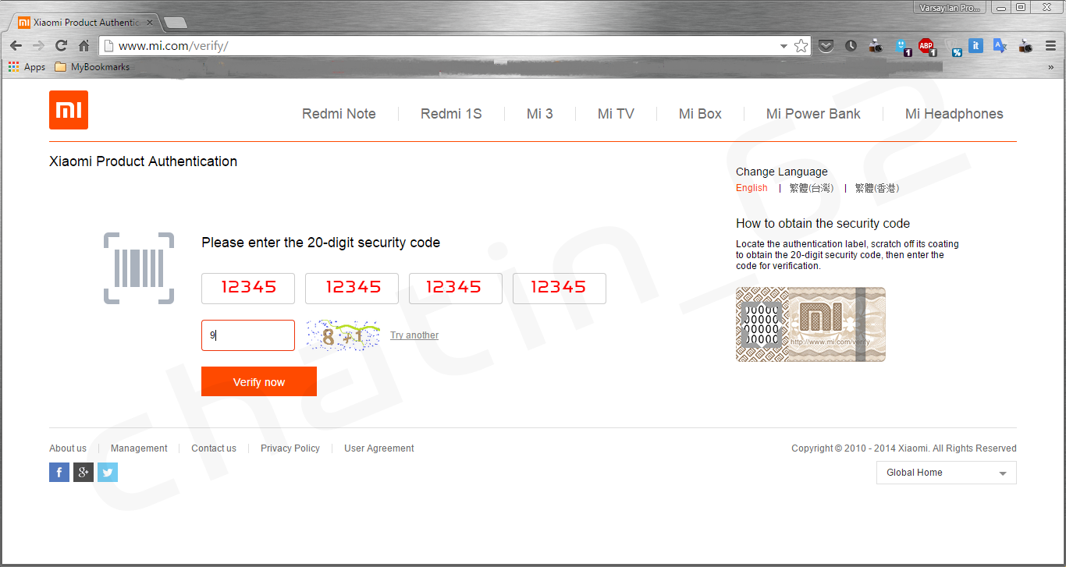
Task: Close the Xiaomi Product Authentication tab
Action: pyautogui.click(x=150, y=23)
